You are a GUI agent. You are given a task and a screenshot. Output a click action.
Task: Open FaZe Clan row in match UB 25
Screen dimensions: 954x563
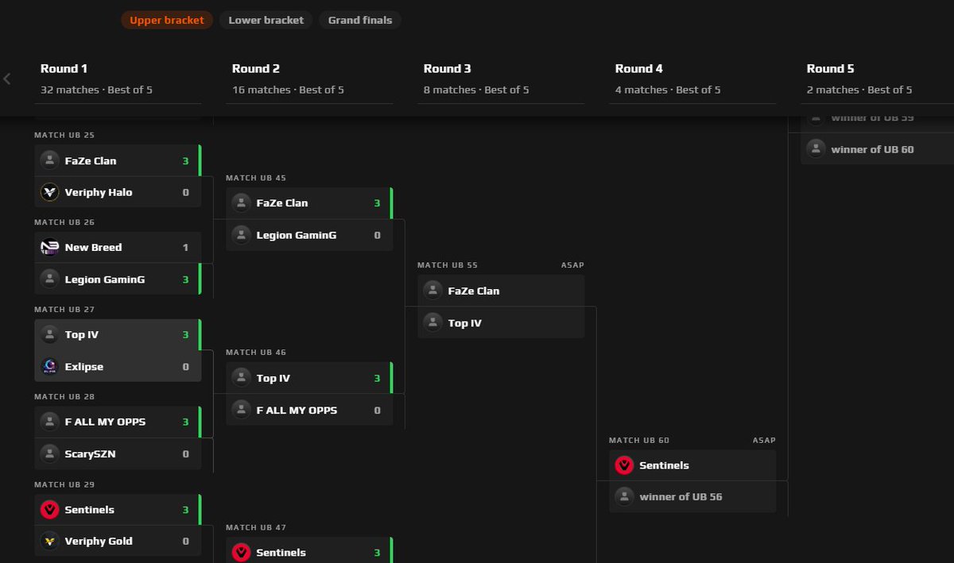point(118,160)
